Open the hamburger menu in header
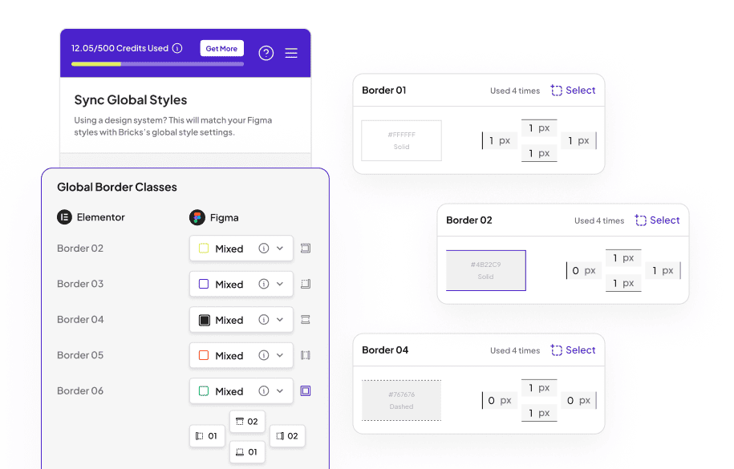Screen dimensions: 734x469 pos(291,53)
